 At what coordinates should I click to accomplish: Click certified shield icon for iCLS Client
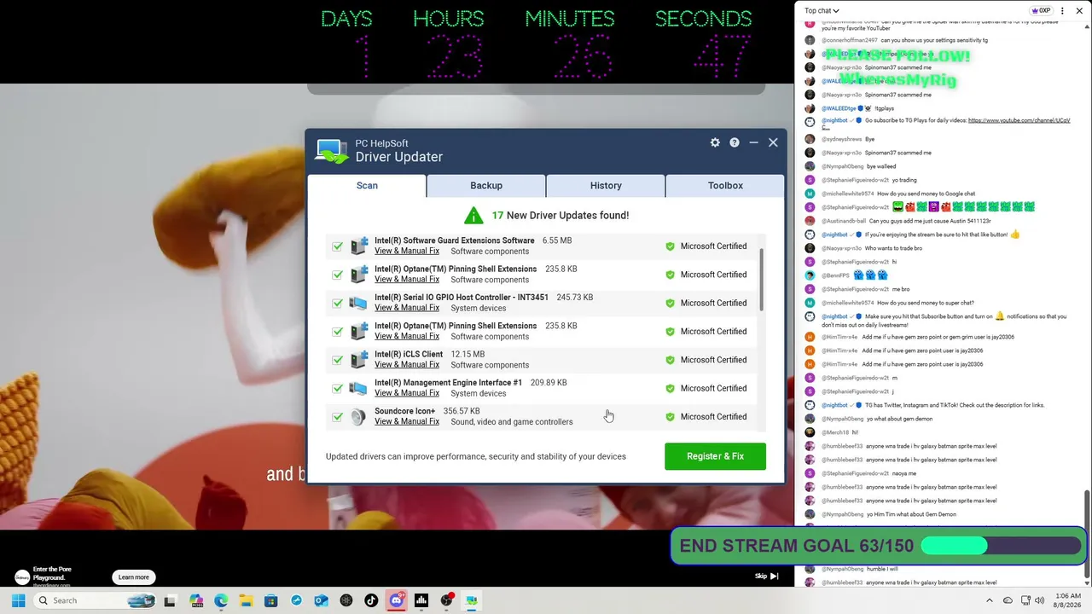point(670,360)
